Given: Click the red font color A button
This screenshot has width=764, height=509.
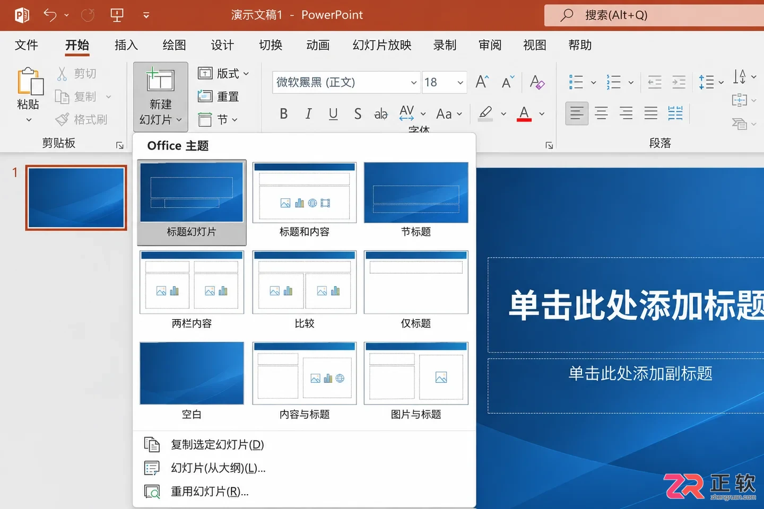Looking at the screenshot, I should (524, 113).
